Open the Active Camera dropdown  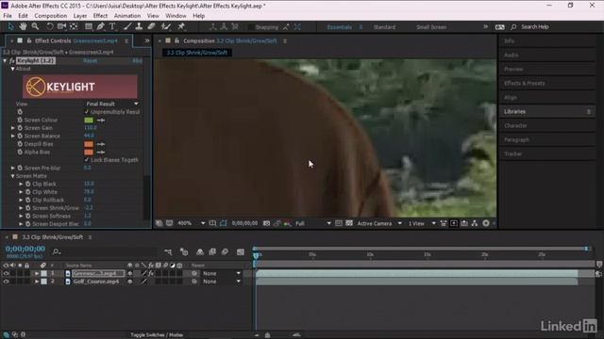pos(379,223)
